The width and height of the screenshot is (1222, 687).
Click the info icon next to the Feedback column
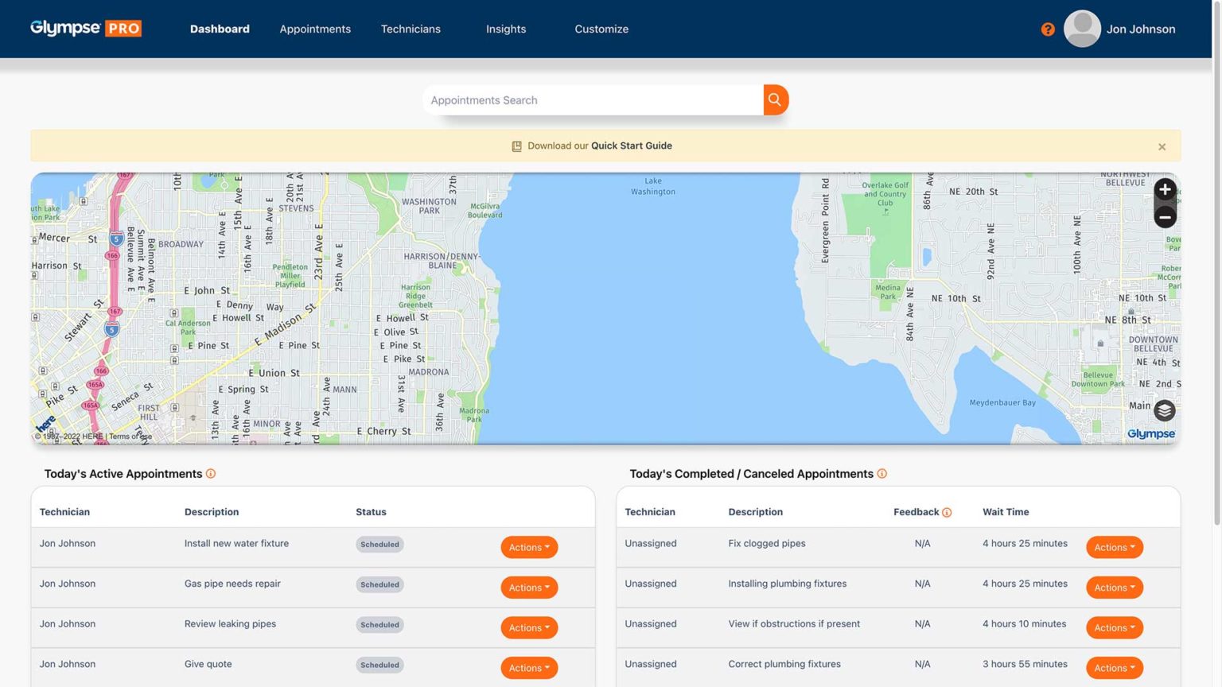coord(947,512)
